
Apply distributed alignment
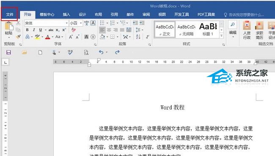(x=129, y=30)
